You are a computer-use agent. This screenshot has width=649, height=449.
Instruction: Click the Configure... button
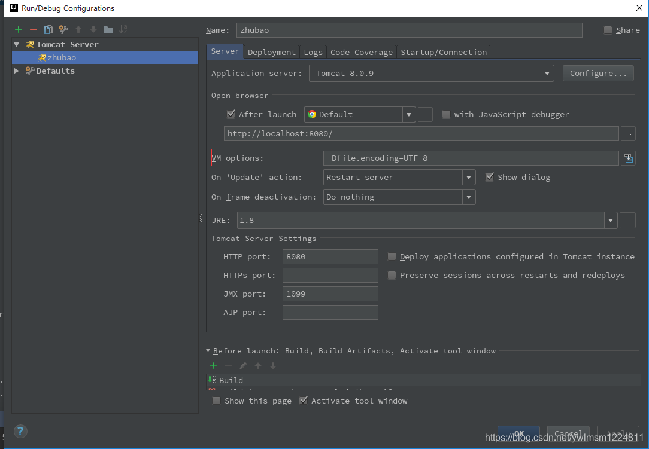point(598,73)
